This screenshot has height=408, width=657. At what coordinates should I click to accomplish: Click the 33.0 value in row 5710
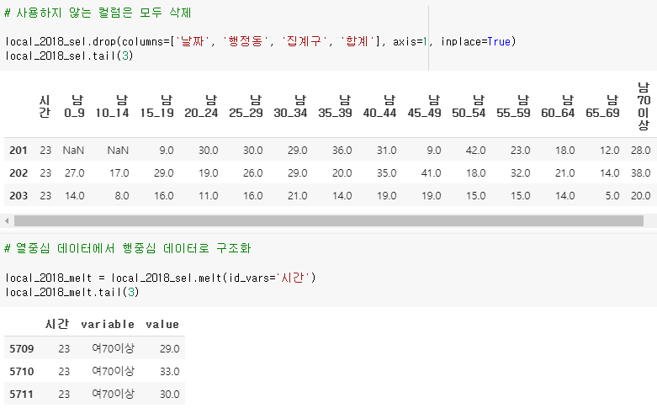[x=169, y=372]
